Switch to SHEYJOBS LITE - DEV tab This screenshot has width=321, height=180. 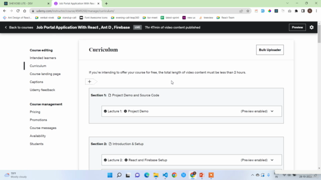click(x=26, y=3)
